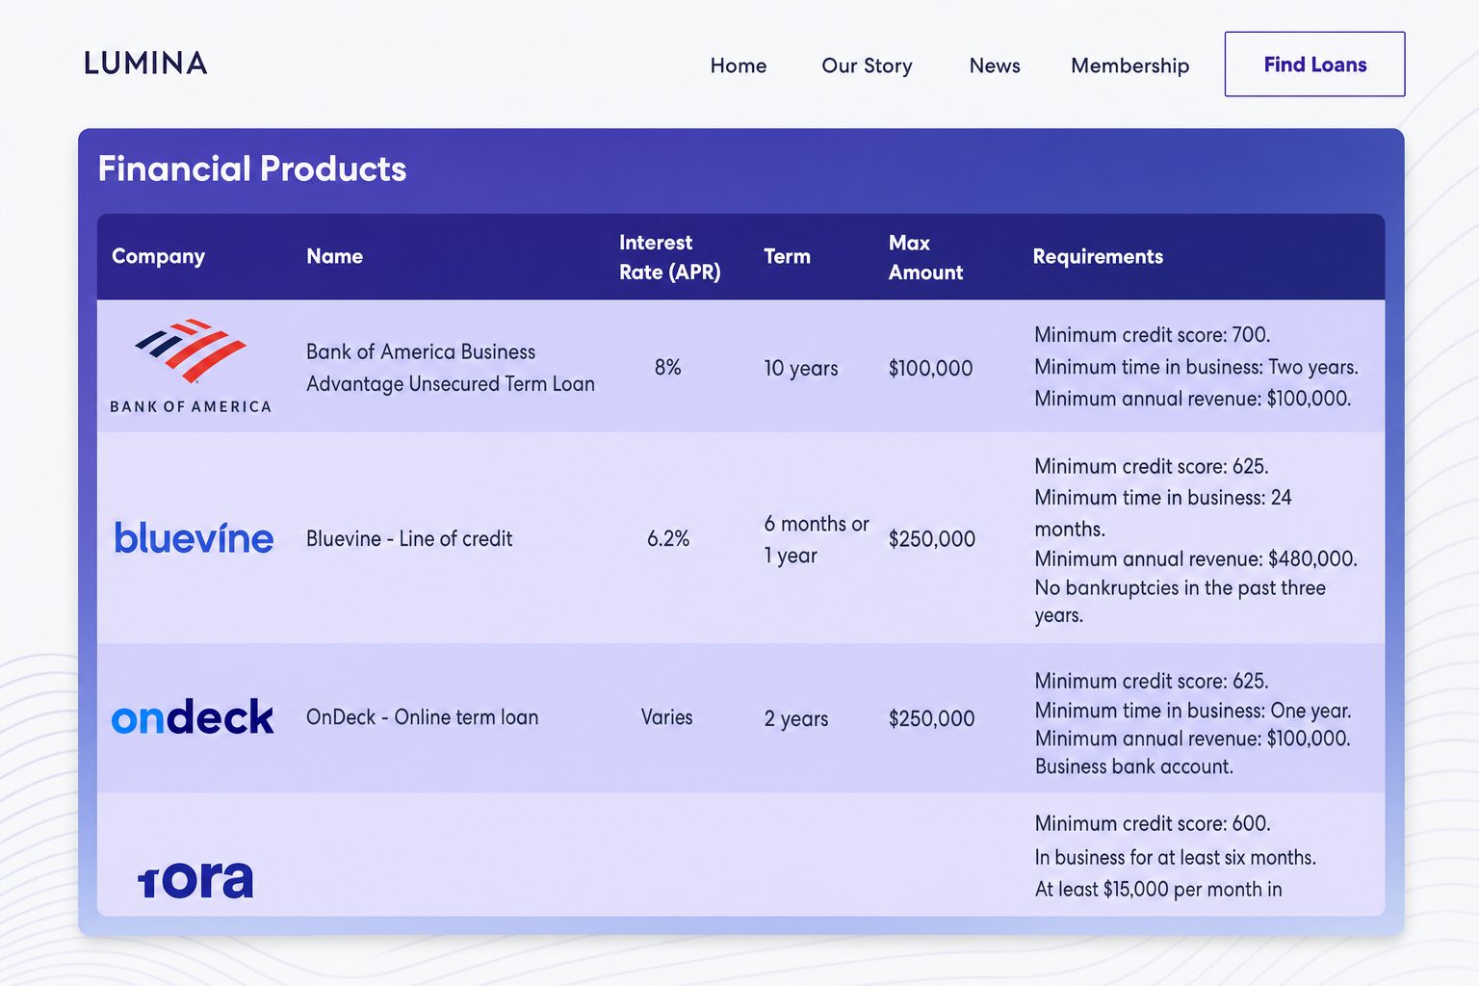The height and width of the screenshot is (986, 1479).
Task: Select the Bluevine company logo
Action: (194, 538)
